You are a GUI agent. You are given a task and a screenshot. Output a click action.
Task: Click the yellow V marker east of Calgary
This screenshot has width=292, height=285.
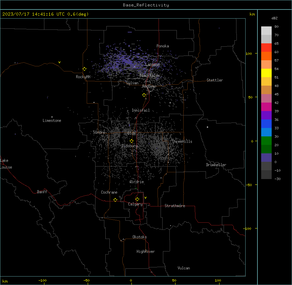point(145,198)
